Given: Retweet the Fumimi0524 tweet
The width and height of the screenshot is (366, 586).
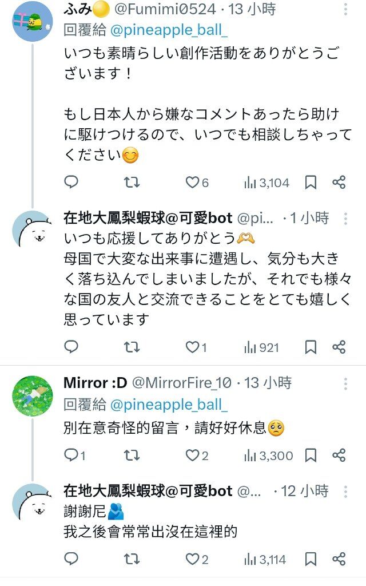Looking at the screenshot, I should [x=132, y=183].
